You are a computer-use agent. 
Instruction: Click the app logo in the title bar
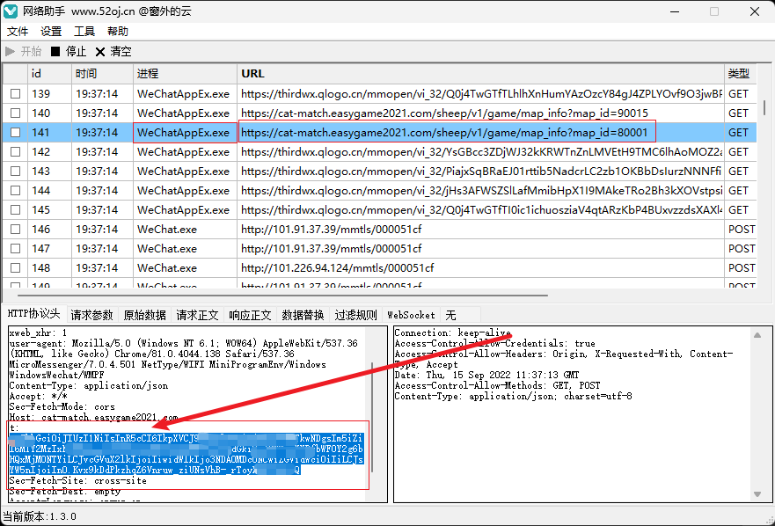click(x=11, y=11)
